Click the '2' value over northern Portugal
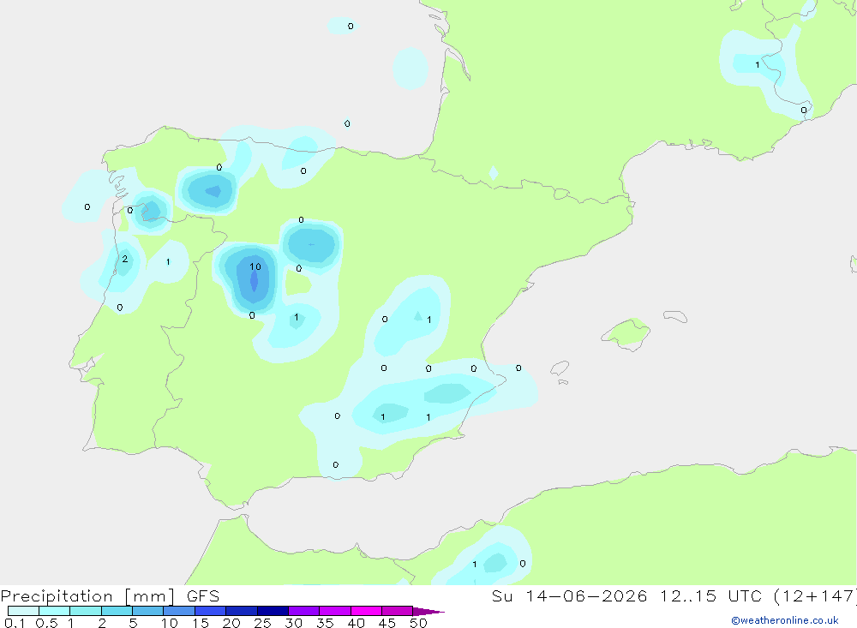Image resolution: width=857 pixels, height=628 pixels. [125, 259]
